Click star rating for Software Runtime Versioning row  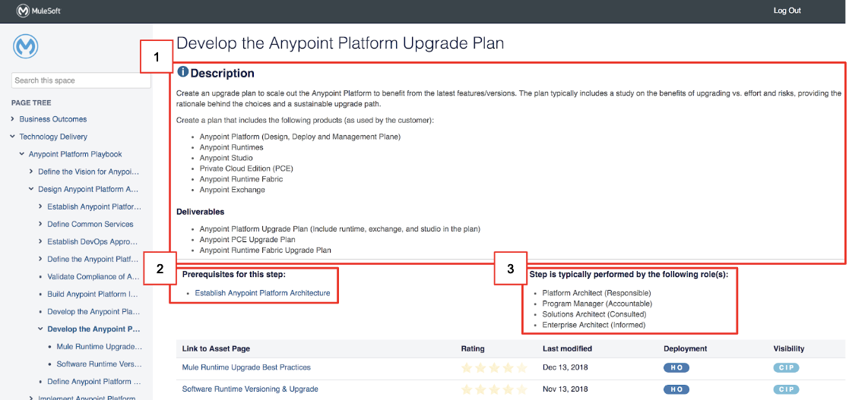pyautogui.click(x=494, y=389)
